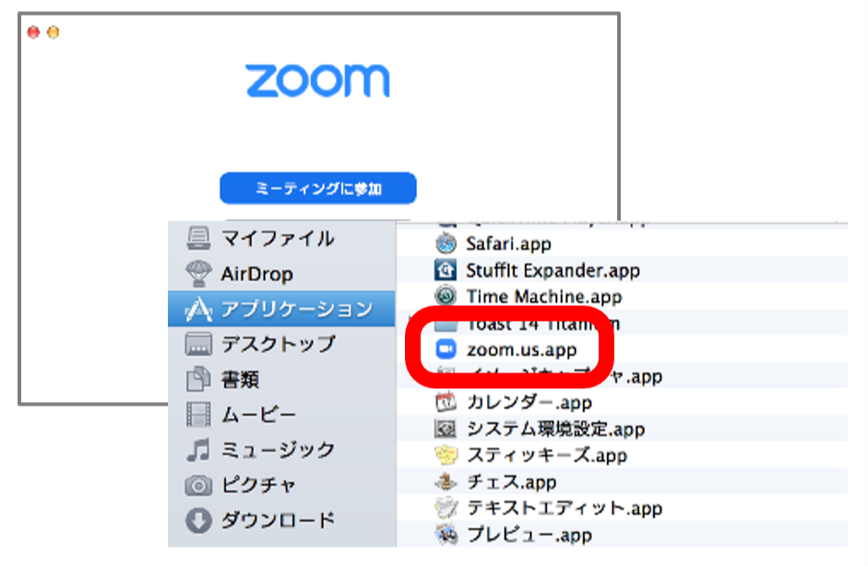
Task: Select ムービー in the Finder sidebar
Action: 281,415
